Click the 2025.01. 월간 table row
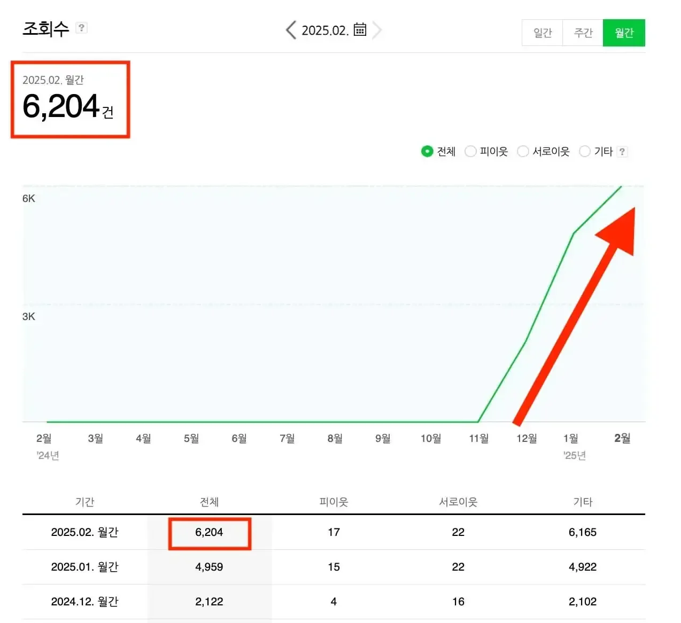The height and width of the screenshot is (623, 681). (x=84, y=567)
